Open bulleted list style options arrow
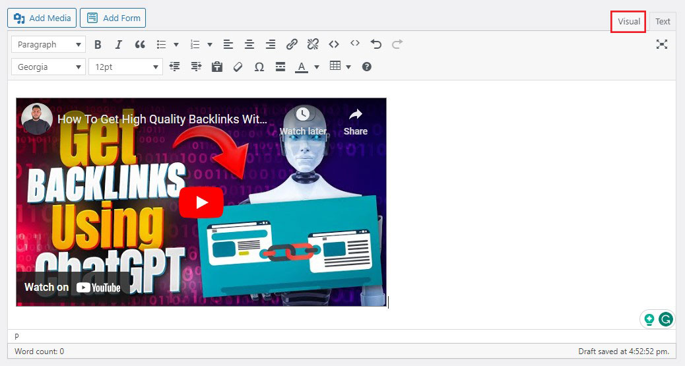 [176, 45]
